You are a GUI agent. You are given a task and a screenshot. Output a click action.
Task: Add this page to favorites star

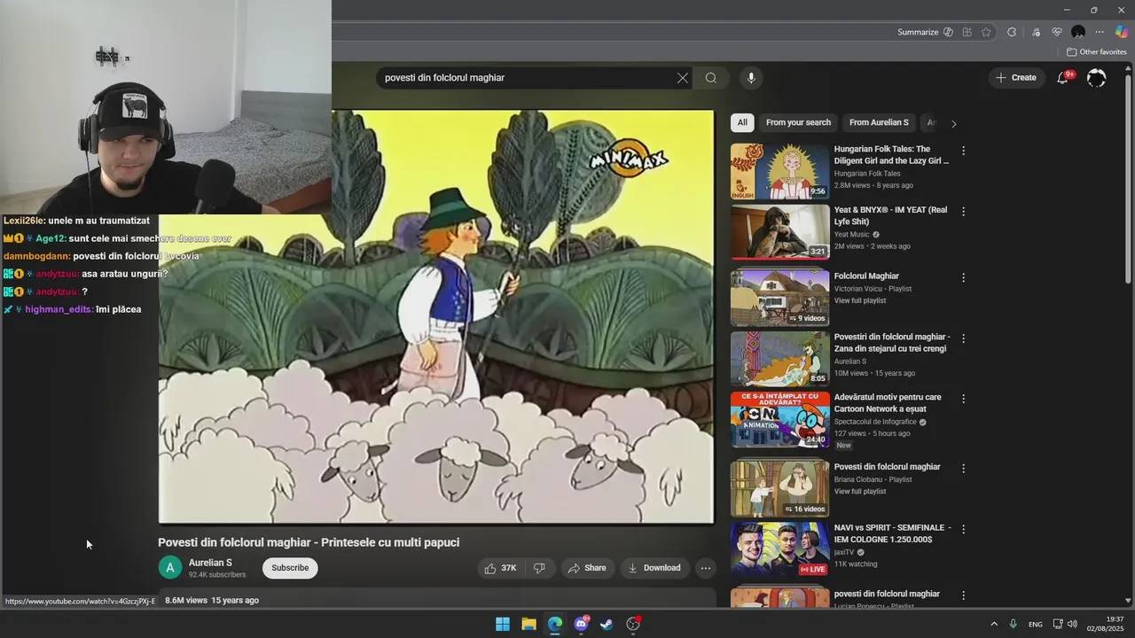(986, 32)
